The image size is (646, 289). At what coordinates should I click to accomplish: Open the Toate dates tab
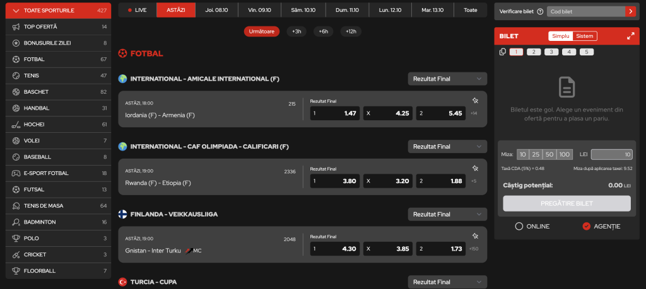pyautogui.click(x=470, y=10)
